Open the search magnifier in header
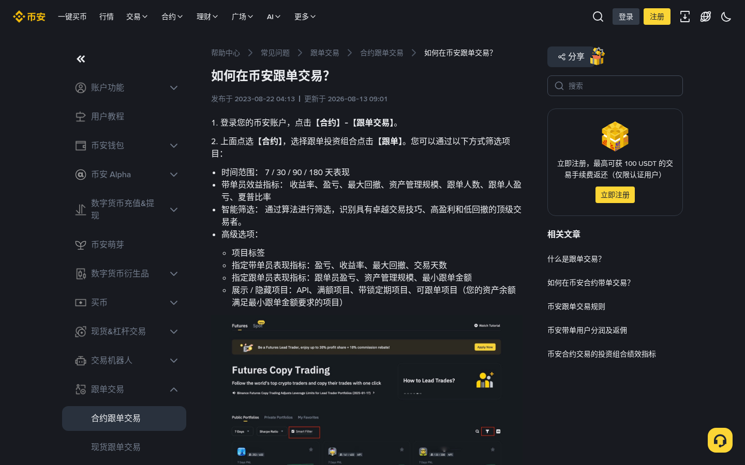This screenshot has width=745, height=465. (598, 17)
